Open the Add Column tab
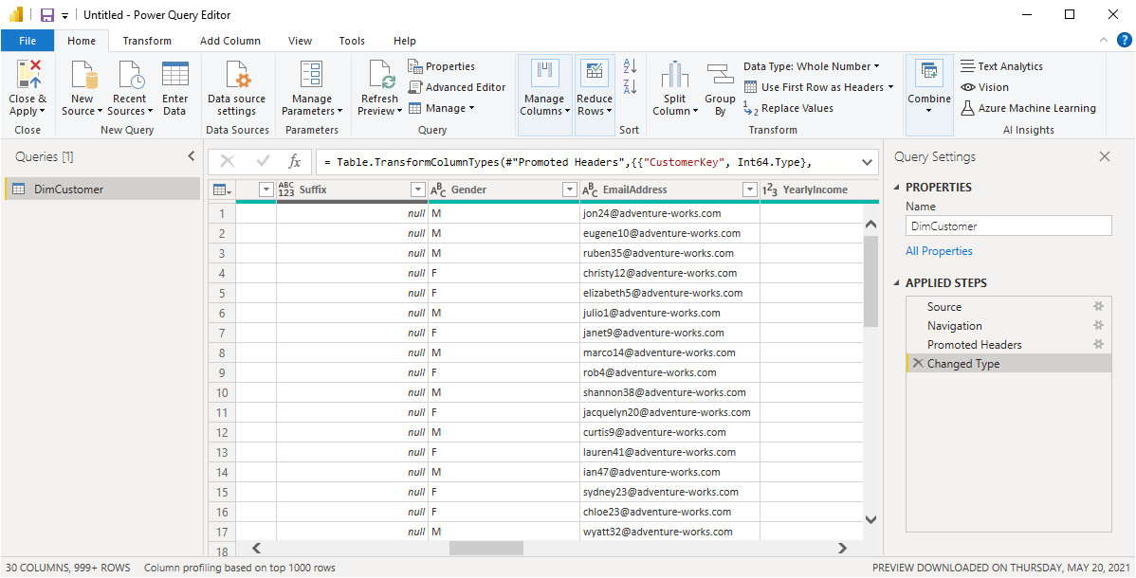The width and height of the screenshot is (1136, 578). [x=230, y=41]
